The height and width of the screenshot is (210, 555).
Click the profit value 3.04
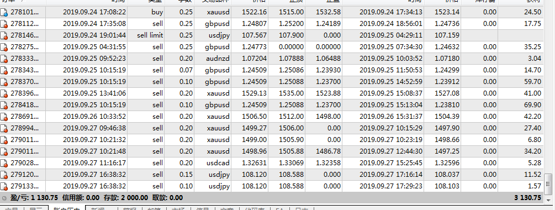pyautogui.click(x=535, y=59)
